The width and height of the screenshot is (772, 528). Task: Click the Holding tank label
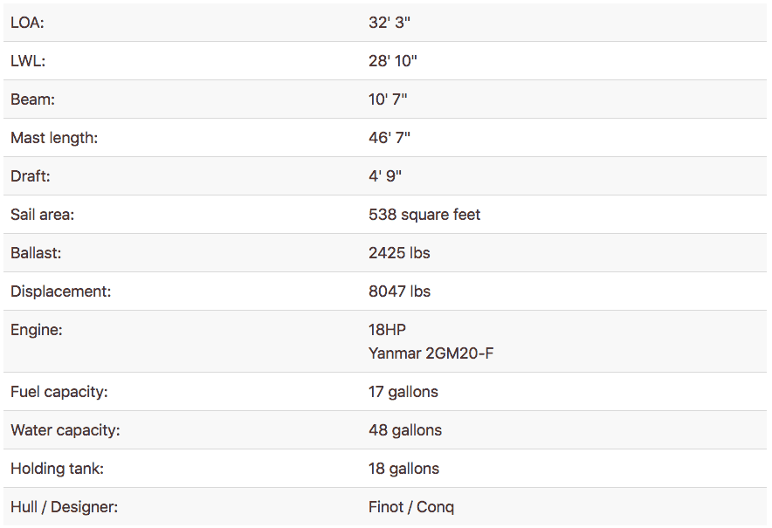(57, 469)
